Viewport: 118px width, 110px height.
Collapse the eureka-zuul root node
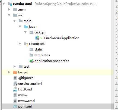point(4,4)
